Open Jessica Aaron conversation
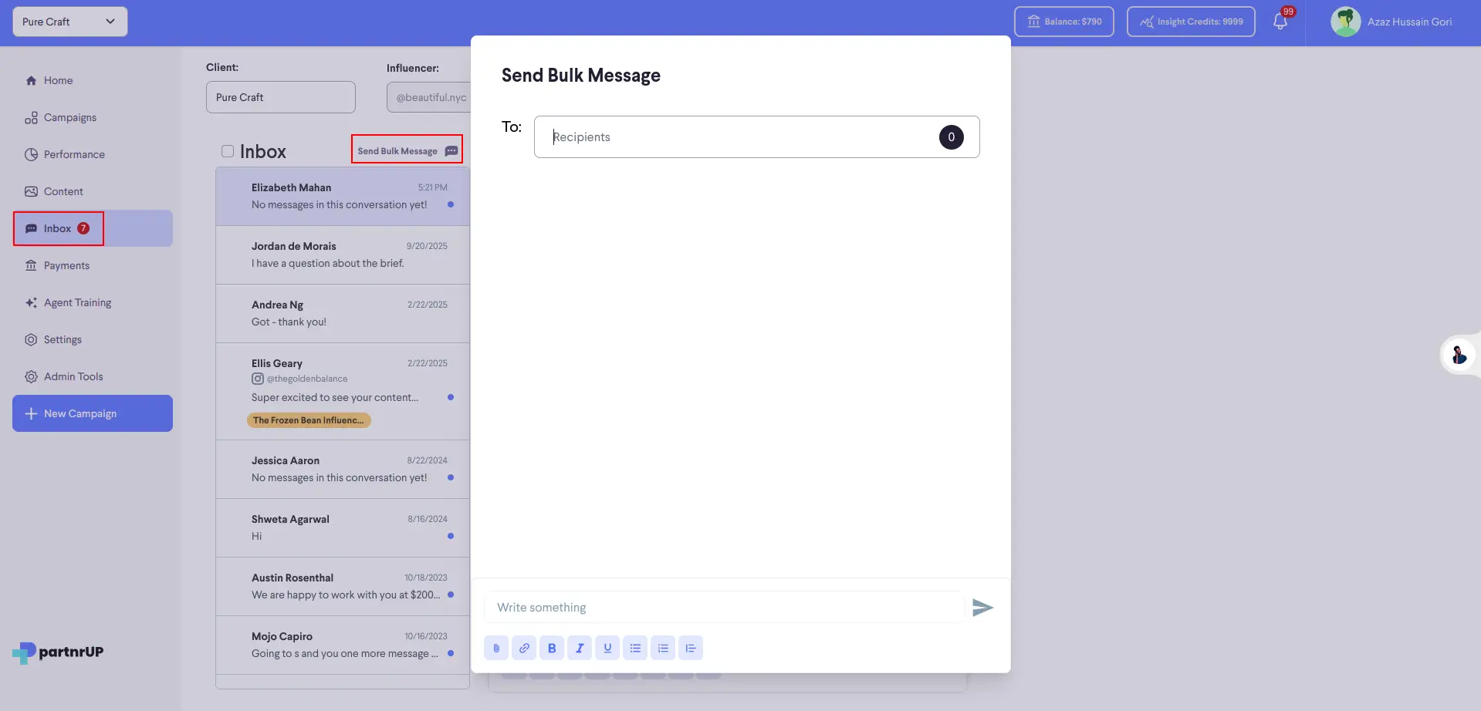This screenshot has height=711, width=1481. [343, 470]
